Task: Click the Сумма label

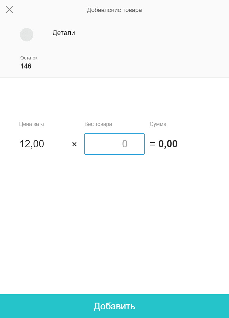Action: pos(158,124)
